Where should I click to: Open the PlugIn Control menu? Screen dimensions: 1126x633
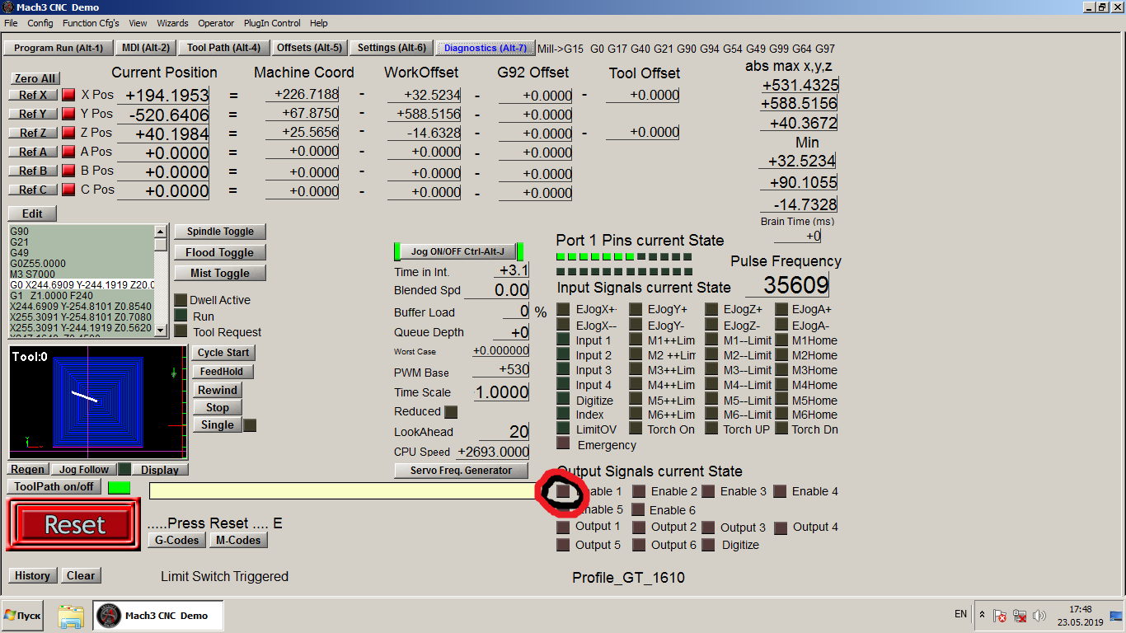(x=272, y=23)
